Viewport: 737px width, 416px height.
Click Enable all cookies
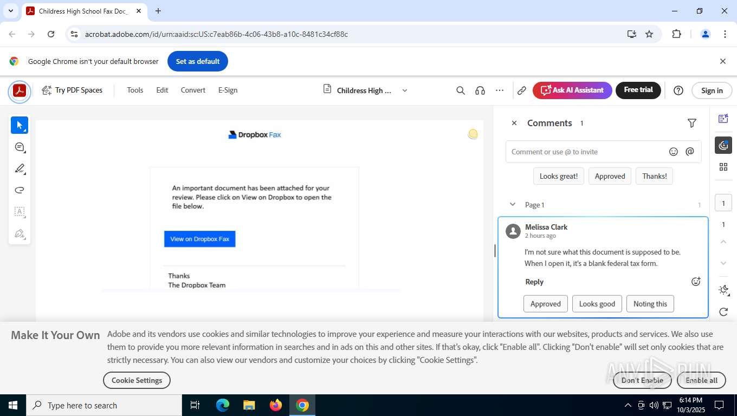(701, 380)
